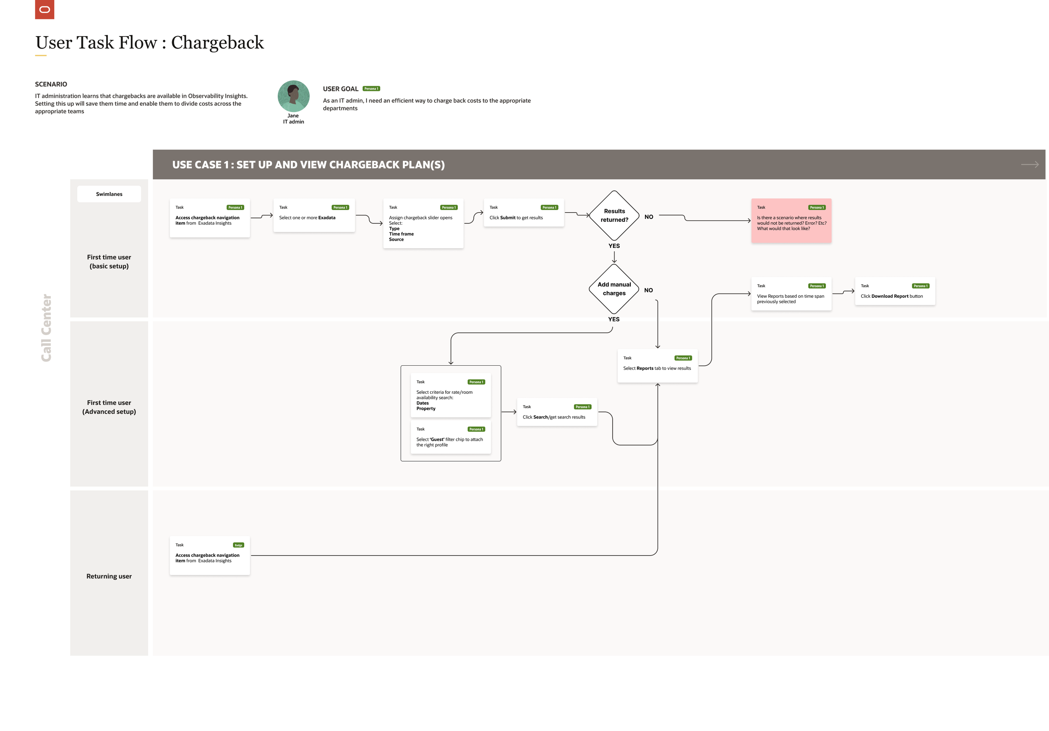
Task: Select the Click Download Report button card
Action: point(895,291)
